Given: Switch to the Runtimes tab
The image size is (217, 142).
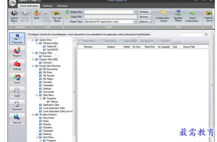Looking at the screenshot, I should tap(47, 6).
